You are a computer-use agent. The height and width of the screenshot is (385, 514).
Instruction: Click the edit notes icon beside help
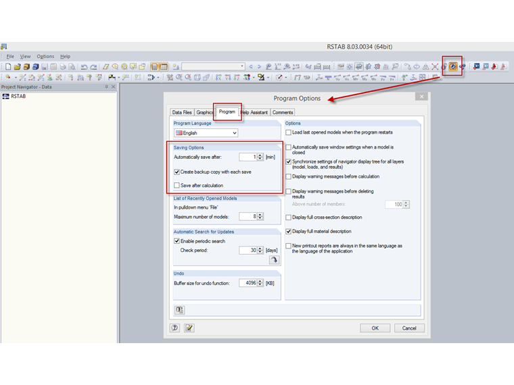point(189,328)
